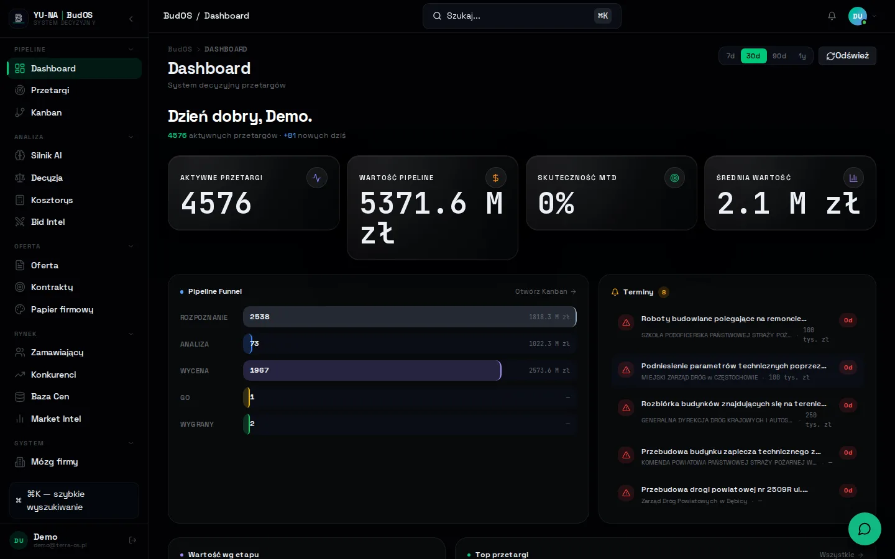
Task: Follow the Wszystkie link in Top przetargi
Action: coord(841,555)
